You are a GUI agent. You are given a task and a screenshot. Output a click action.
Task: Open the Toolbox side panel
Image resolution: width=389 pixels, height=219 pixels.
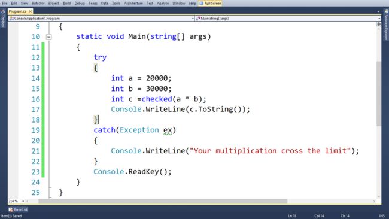tap(3, 19)
